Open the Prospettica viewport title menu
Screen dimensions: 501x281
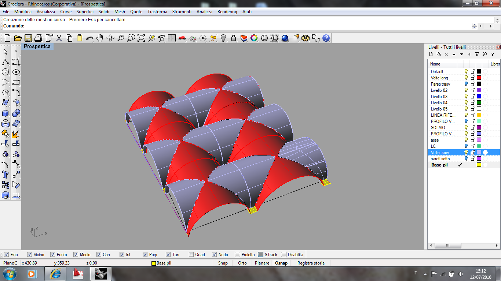pyautogui.click(x=37, y=46)
